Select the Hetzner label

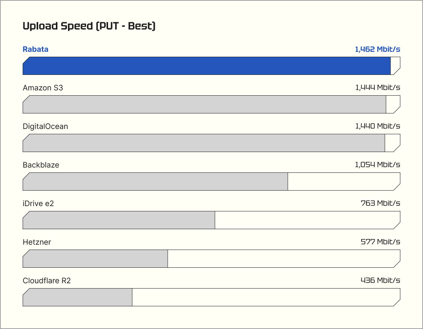[x=37, y=242]
